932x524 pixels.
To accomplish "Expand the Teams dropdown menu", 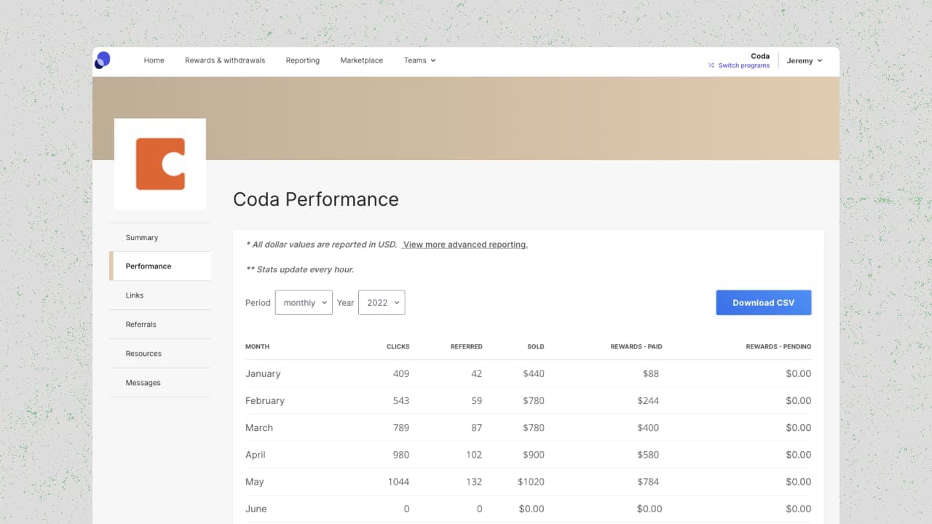I will [420, 60].
